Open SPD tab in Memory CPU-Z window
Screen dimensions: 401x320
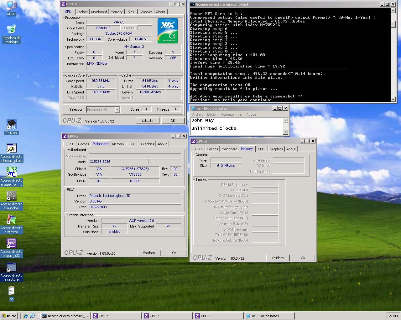pos(261,149)
